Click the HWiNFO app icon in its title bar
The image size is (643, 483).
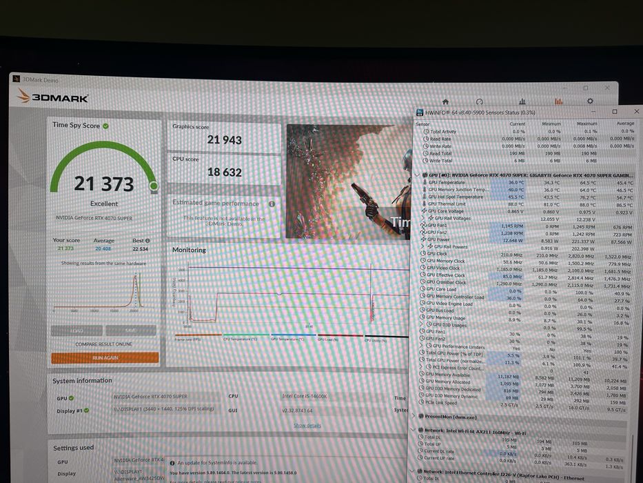coord(420,112)
